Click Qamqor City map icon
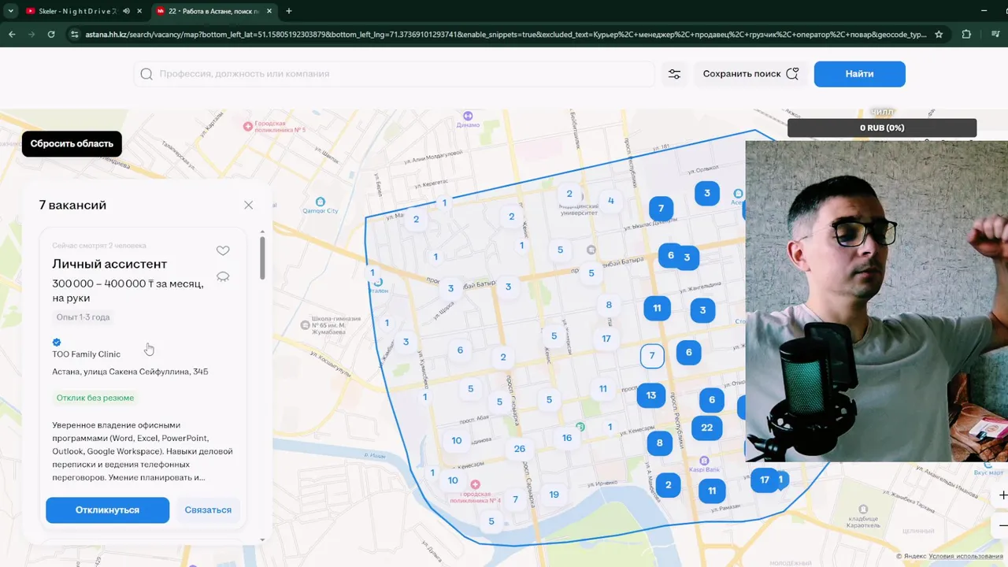Screen dimensions: 1008x567 (320, 202)
